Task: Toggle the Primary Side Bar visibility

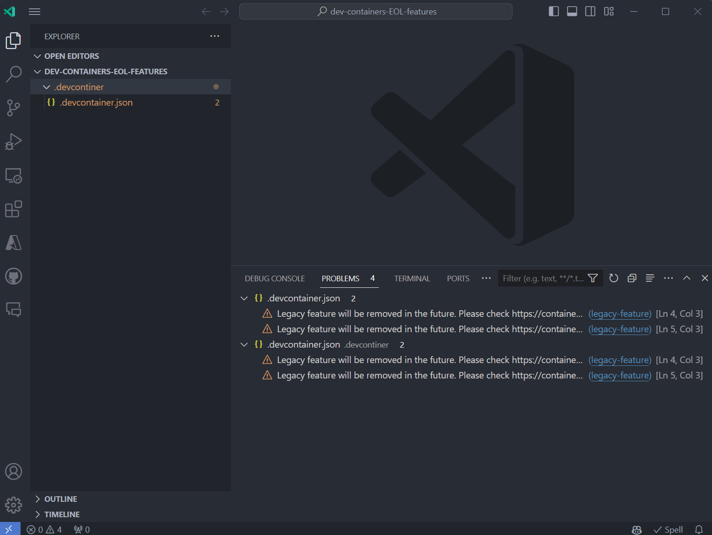Action: click(x=554, y=11)
